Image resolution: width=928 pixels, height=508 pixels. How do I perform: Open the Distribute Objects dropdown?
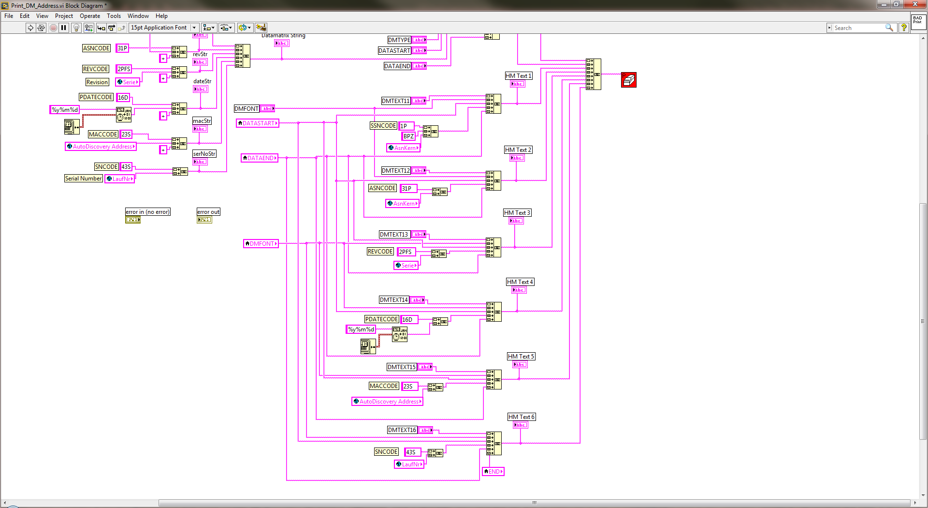pos(226,28)
